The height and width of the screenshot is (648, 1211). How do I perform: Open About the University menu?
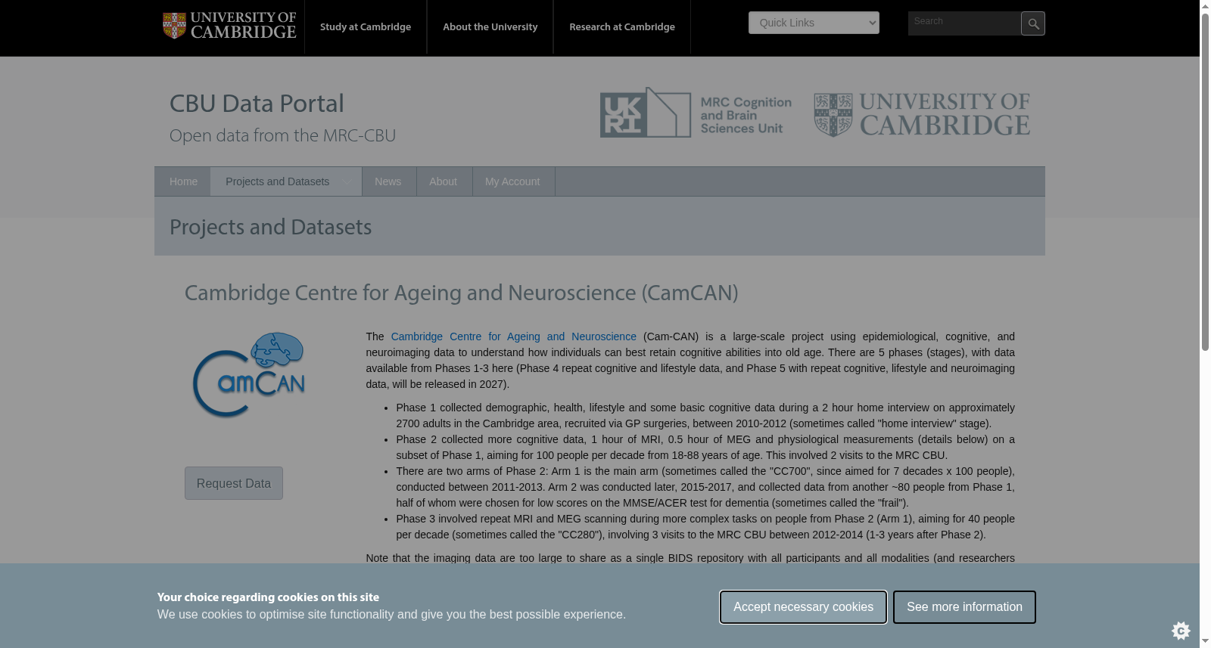click(x=490, y=26)
